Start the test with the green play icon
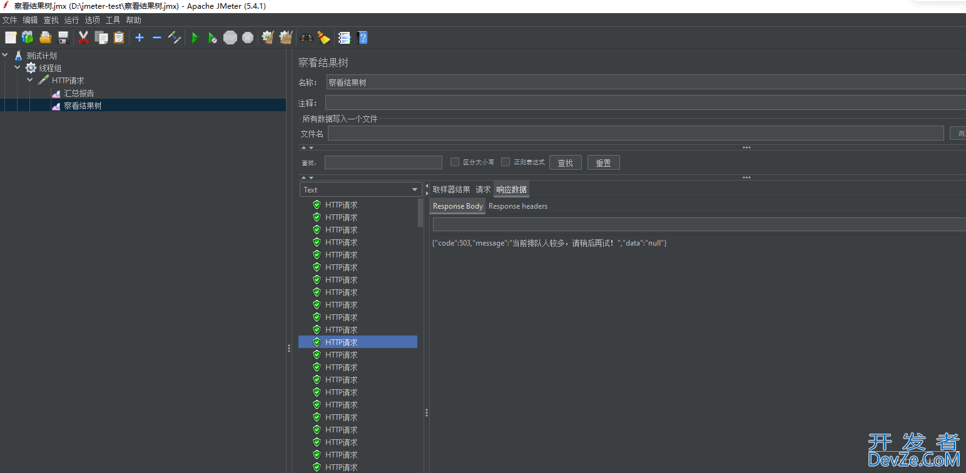This screenshot has height=473, width=966. [x=195, y=37]
